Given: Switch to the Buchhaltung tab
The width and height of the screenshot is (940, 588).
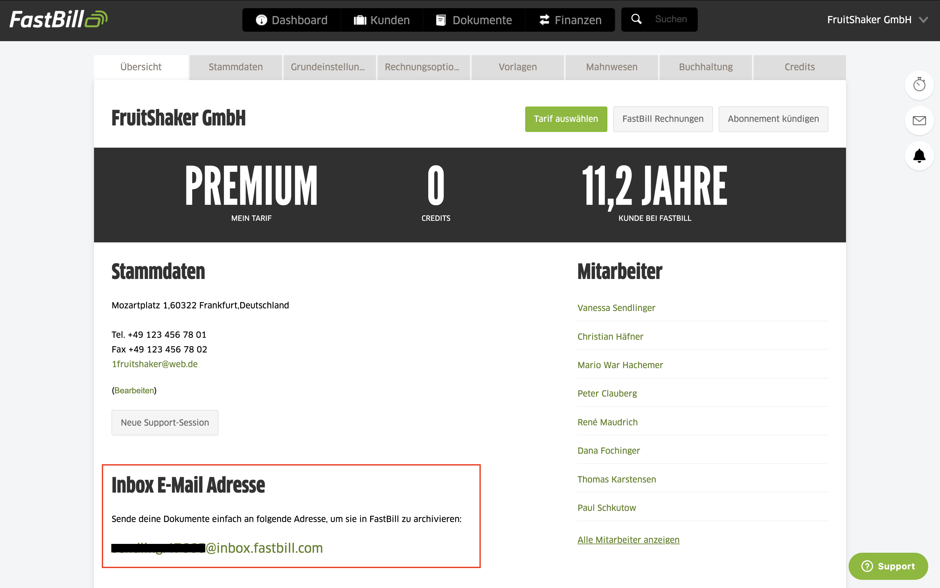Looking at the screenshot, I should tap(706, 67).
